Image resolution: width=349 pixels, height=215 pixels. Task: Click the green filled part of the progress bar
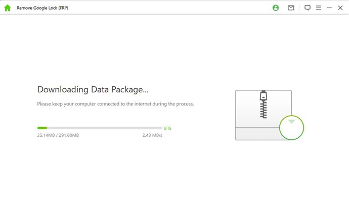click(x=42, y=128)
